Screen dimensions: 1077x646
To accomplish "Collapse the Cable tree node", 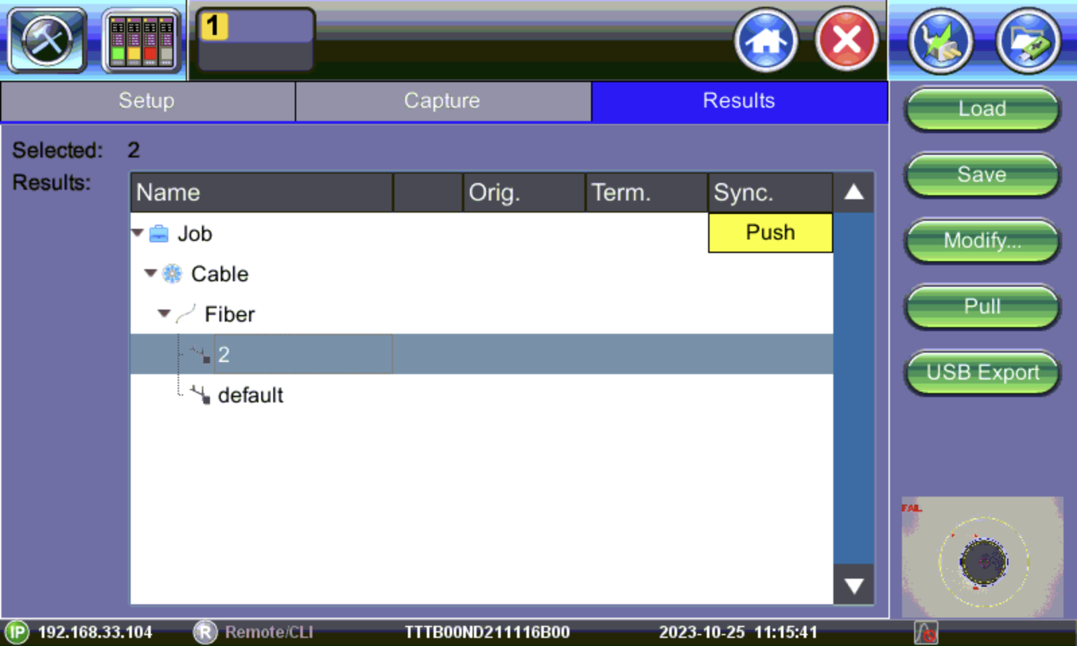I will pos(151,273).
